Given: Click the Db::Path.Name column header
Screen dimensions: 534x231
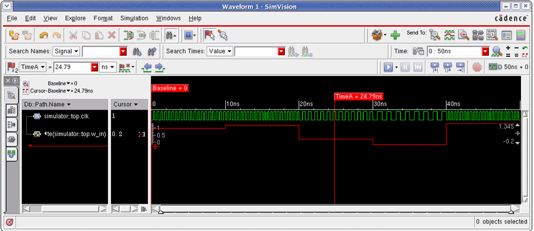Looking at the screenshot, I should click(x=47, y=104).
